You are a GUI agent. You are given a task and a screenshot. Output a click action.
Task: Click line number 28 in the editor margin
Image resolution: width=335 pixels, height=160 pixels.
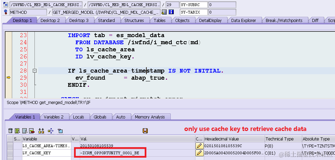click(23, 71)
